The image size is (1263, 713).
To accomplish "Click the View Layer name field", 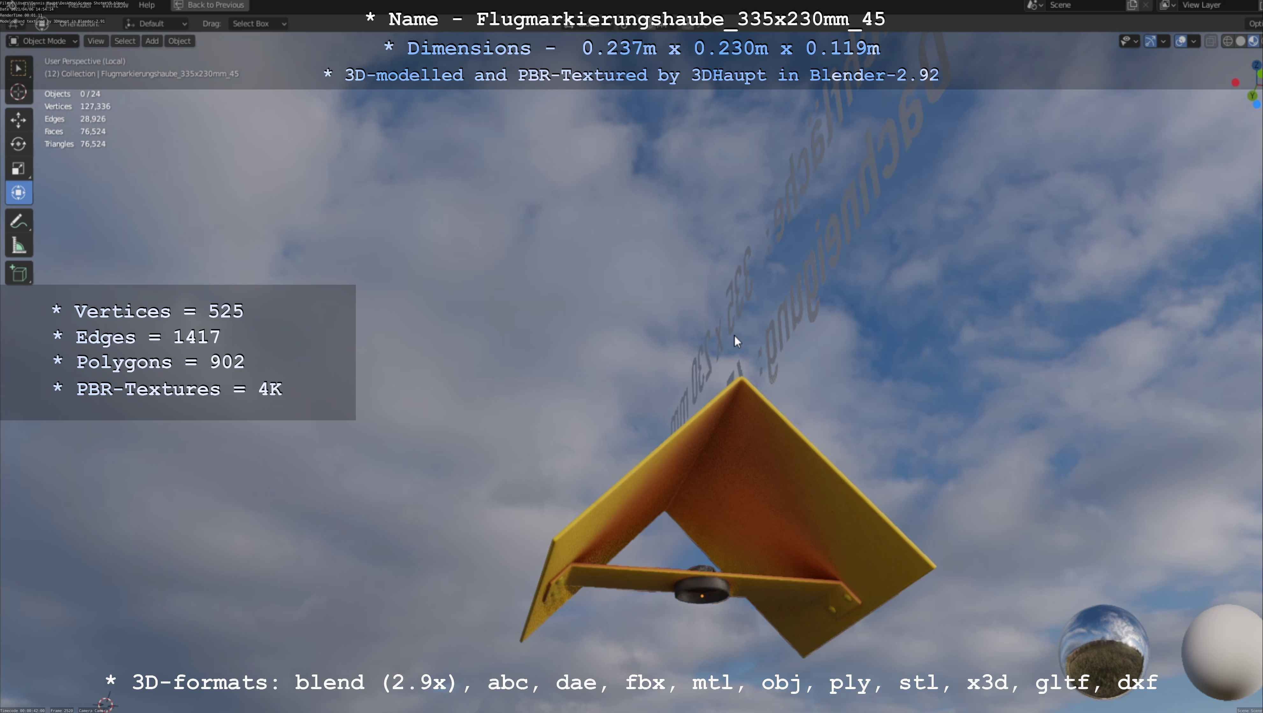I will pos(1218,5).
